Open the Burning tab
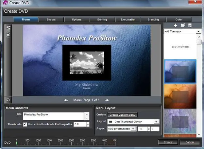The height and width of the screenshot is (149, 204). click(x=102, y=20)
